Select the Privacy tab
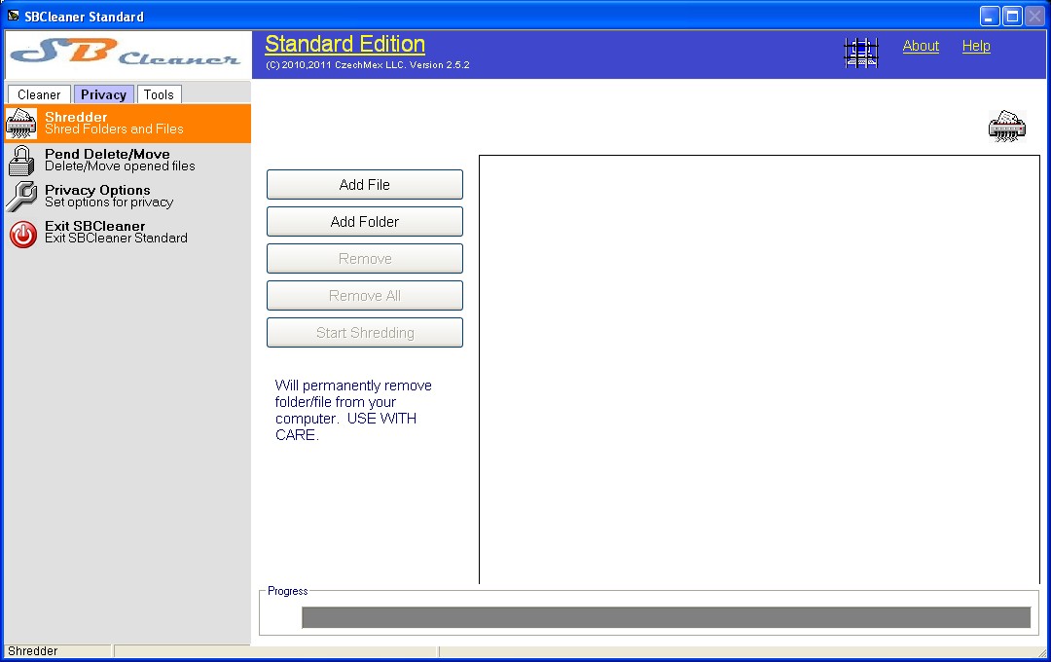 (x=104, y=94)
